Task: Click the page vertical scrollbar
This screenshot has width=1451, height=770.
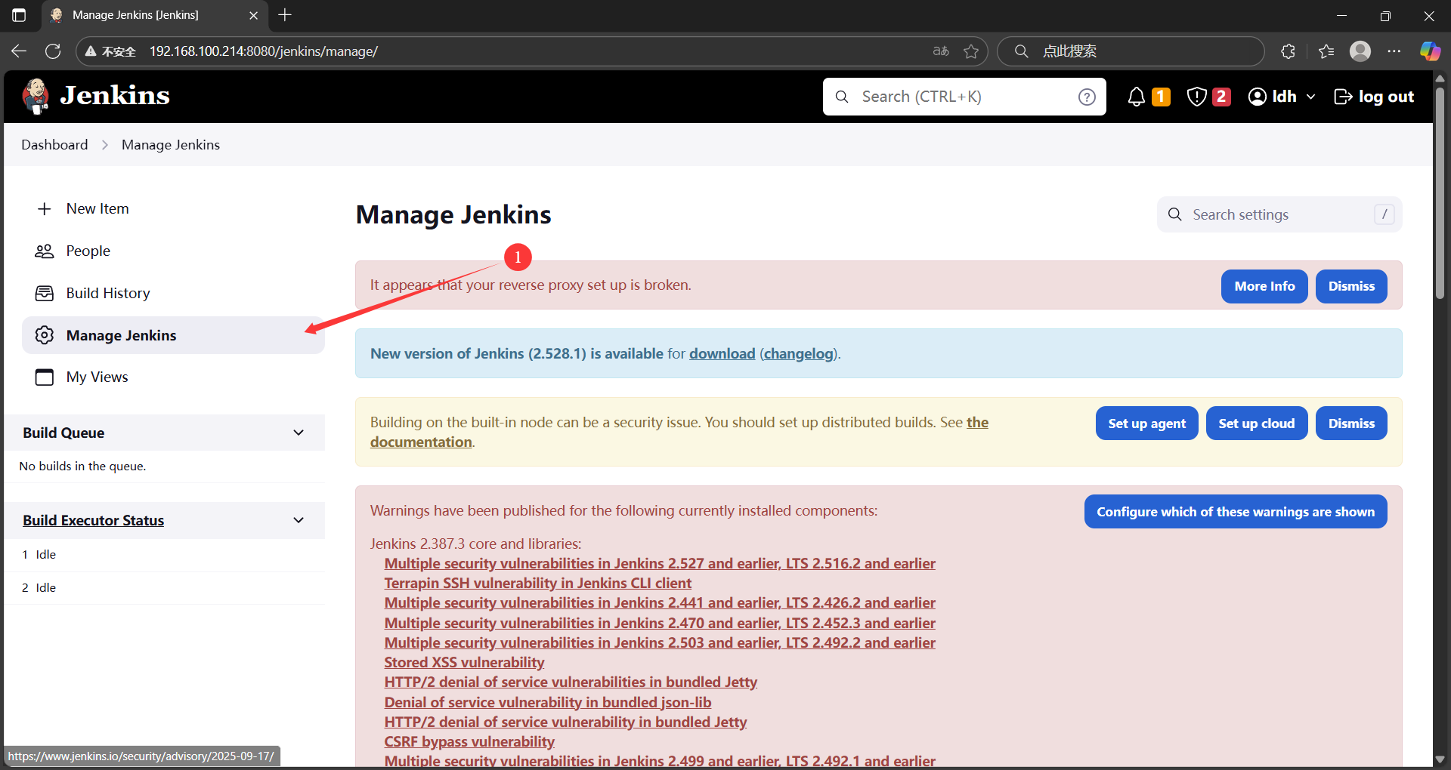Action: (1440, 192)
